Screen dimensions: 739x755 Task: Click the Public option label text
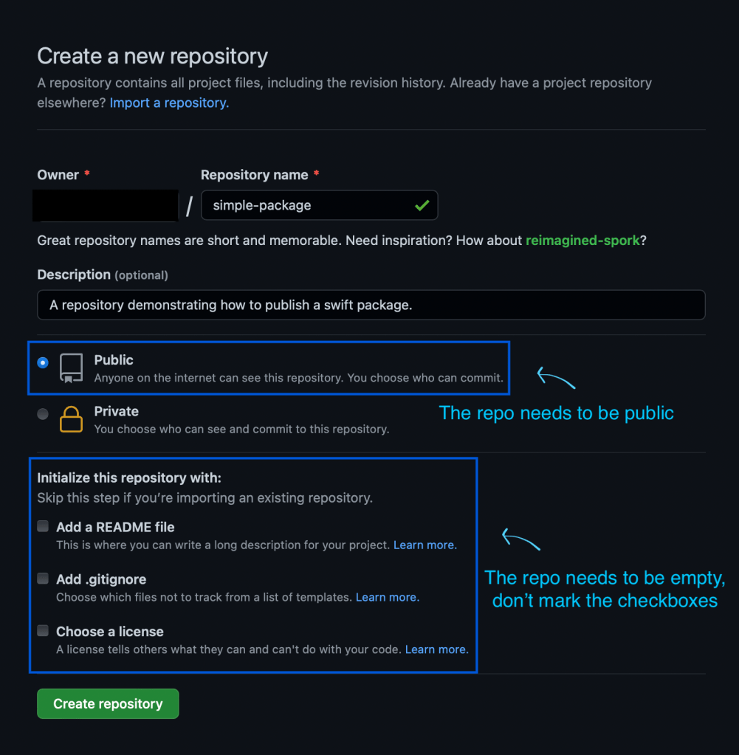pos(114,360)
